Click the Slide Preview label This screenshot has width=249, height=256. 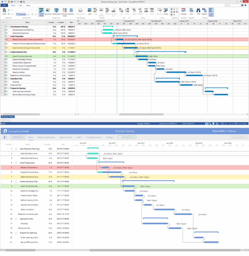(x=6, y=120)
